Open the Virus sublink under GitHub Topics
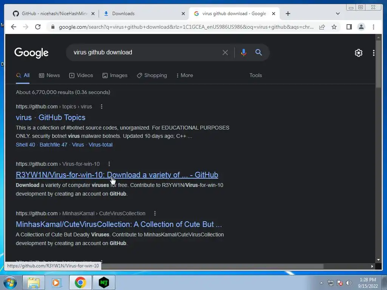 78,145
